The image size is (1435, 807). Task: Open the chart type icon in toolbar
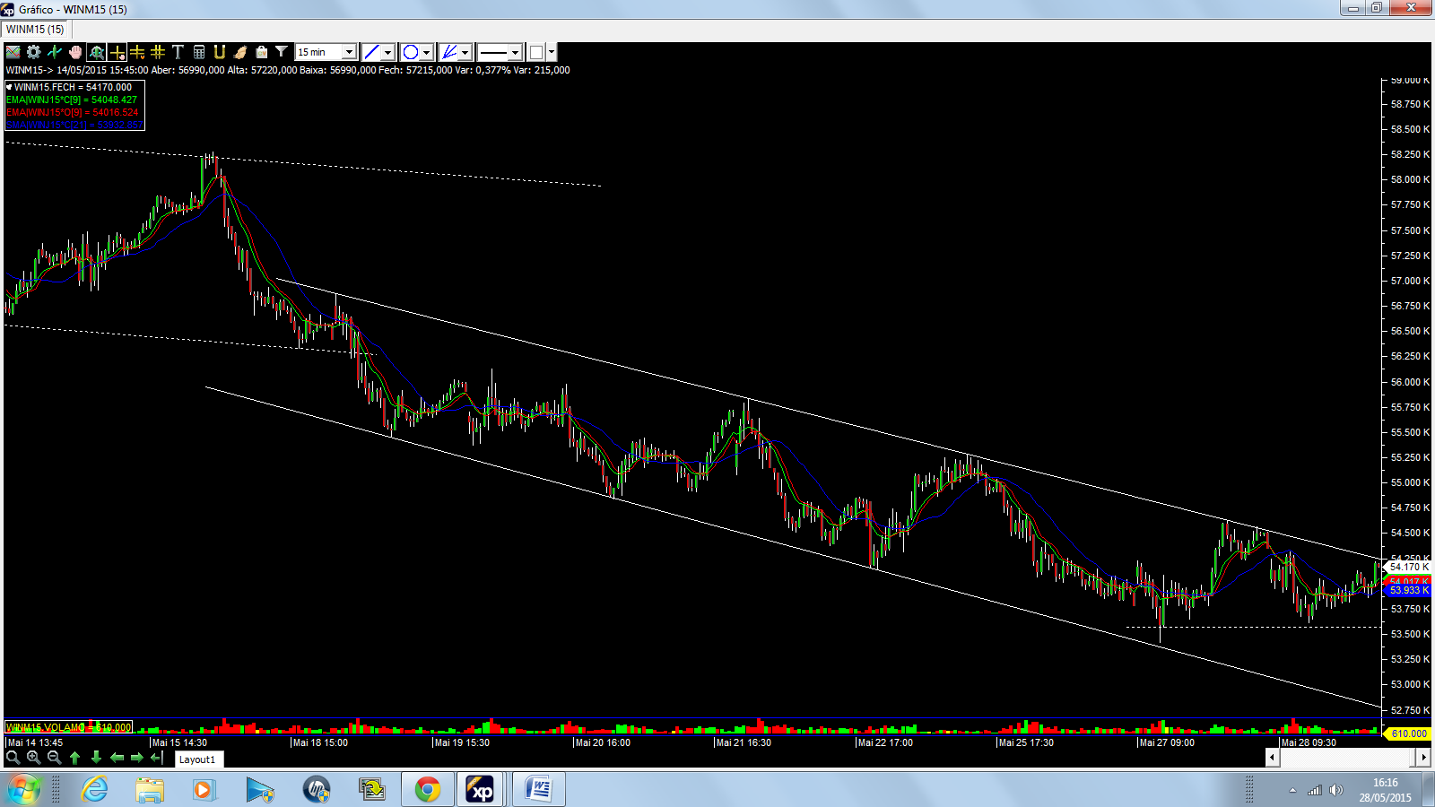coord(13,52)
